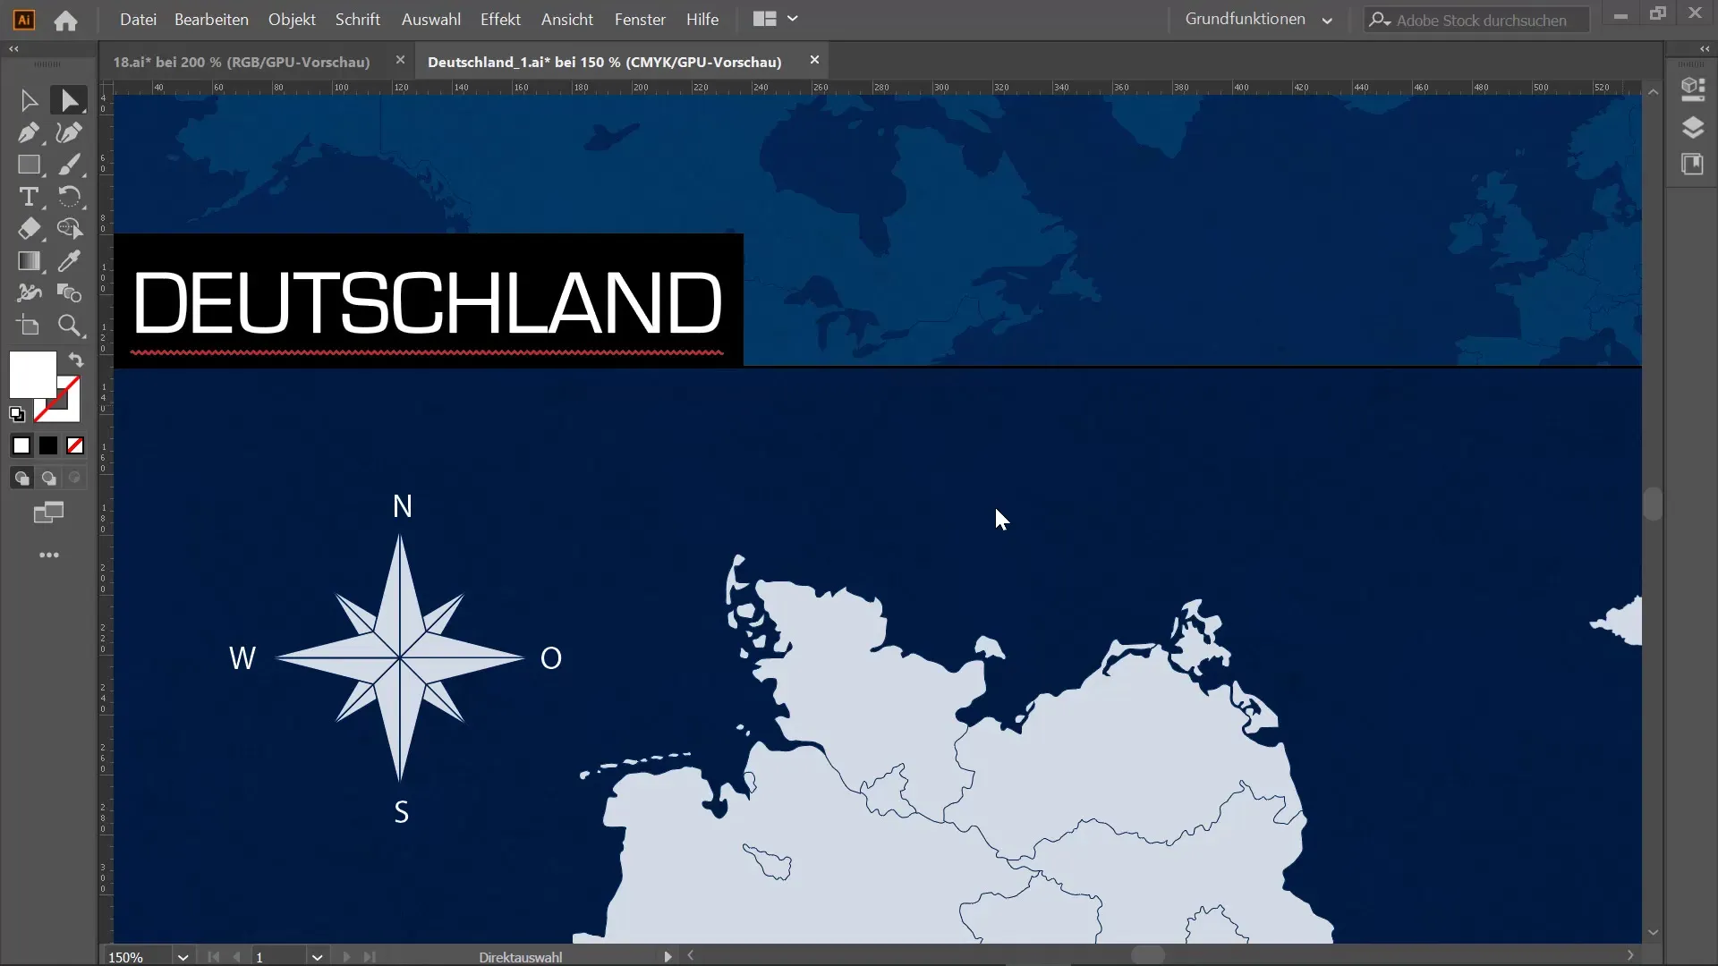Image resolution: width=1718 pixels, height=966 pixels.
Task: Click the Adobe Stock search field
Action: tap(1481, 20)
